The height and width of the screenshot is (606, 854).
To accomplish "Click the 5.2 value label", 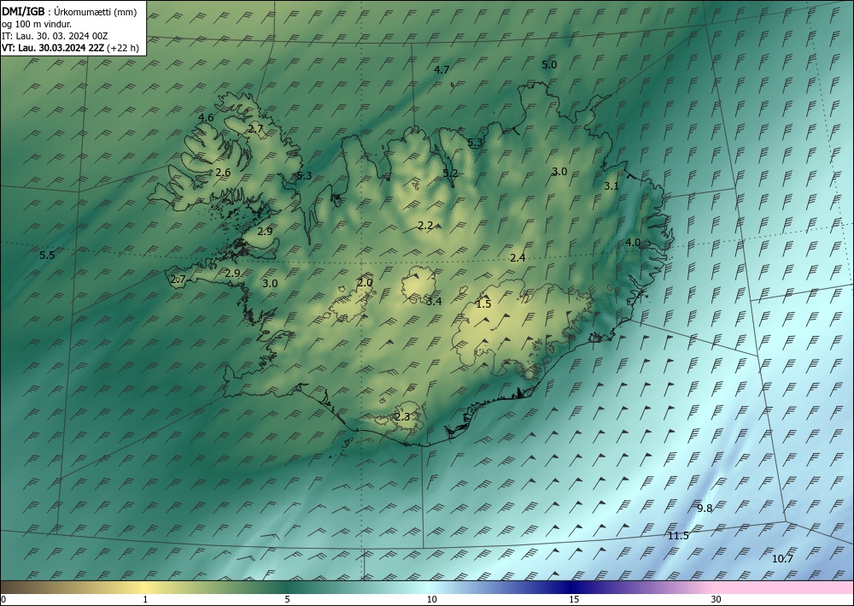I will pyautogui.click(x=450, y=173).
